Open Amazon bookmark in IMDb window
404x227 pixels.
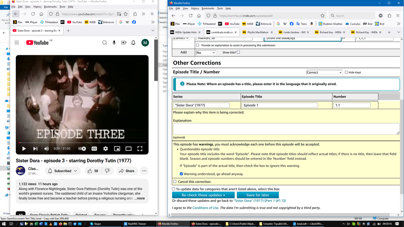(312, 24)
